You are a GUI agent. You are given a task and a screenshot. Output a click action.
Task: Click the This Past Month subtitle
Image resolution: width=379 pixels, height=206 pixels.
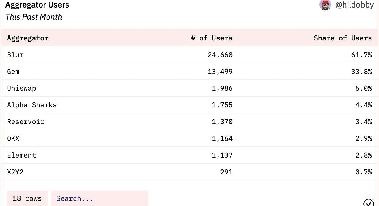pyautogui.click(x=34, y=17)
